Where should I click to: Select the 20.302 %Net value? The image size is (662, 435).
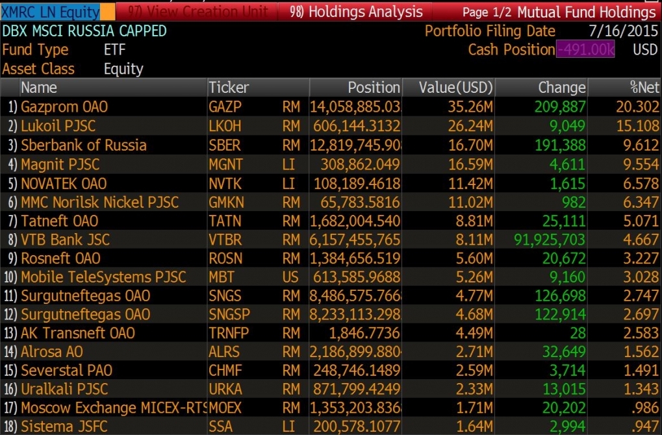coord(637,106)
